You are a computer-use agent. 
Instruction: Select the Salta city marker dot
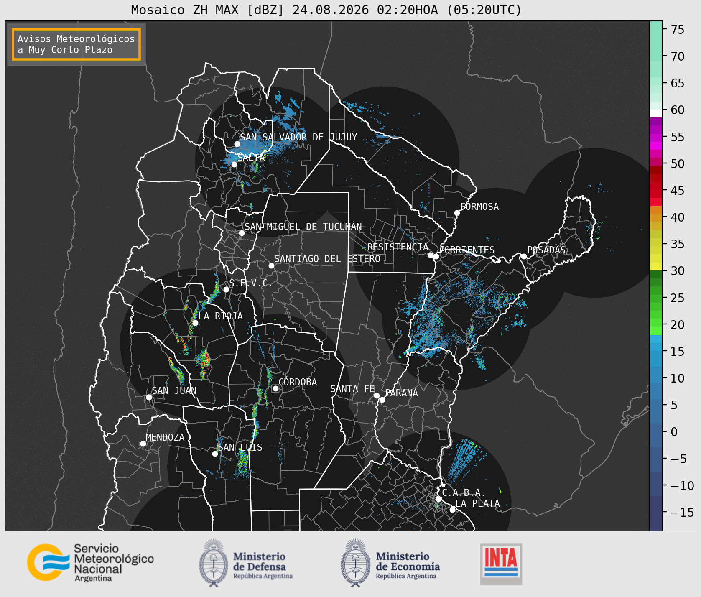[234, 164]
